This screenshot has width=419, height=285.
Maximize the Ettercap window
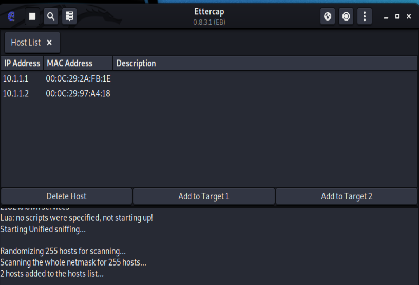[397, 16]
